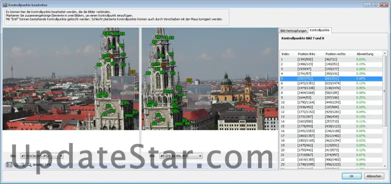Click the application icon in the title bar
This screenshot has height=184, width=391.
tap(5, 5)
